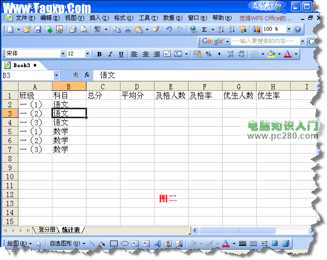327x260 pixels.
Task: Click the horizontal scrollbar thumb
Action: [237, 230]
